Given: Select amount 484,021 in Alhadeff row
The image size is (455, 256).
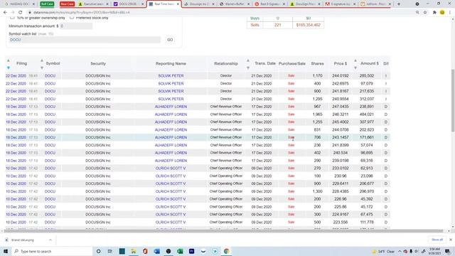Looking at the screenshot, I should point(367,114).
